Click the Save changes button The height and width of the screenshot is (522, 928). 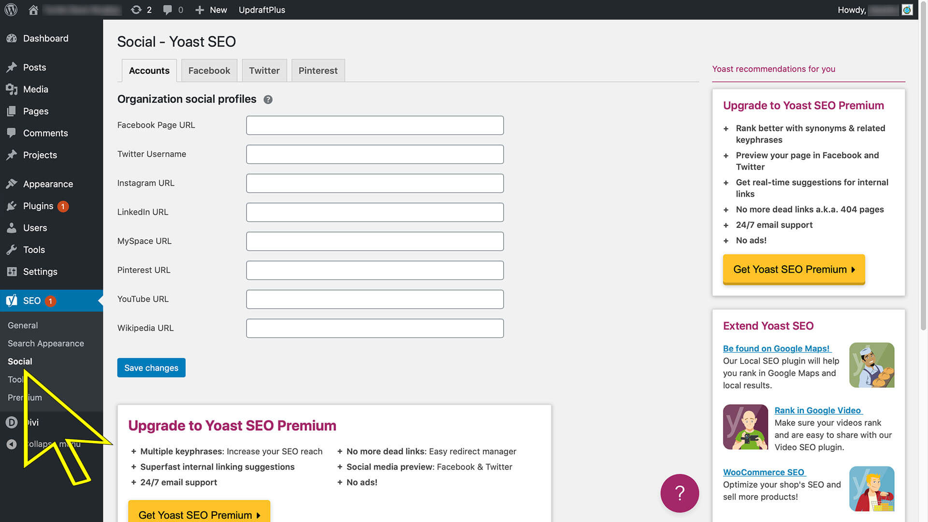[151, 368]
